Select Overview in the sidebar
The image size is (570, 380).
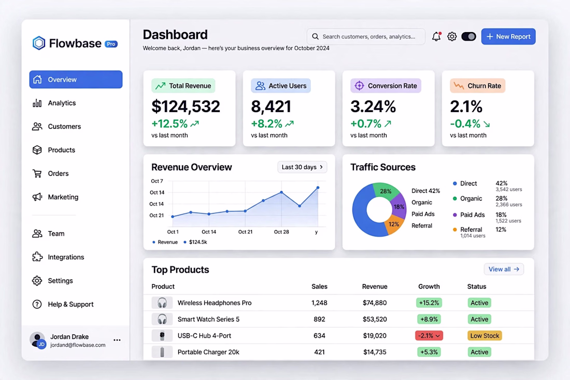click(76, 79)
